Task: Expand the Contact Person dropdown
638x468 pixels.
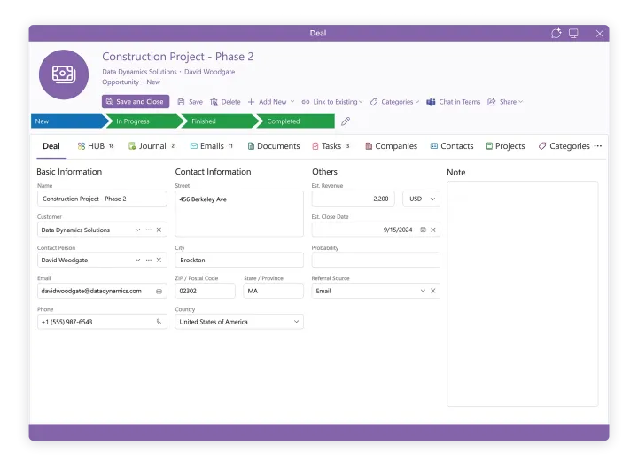Action: tap(137, 260)
